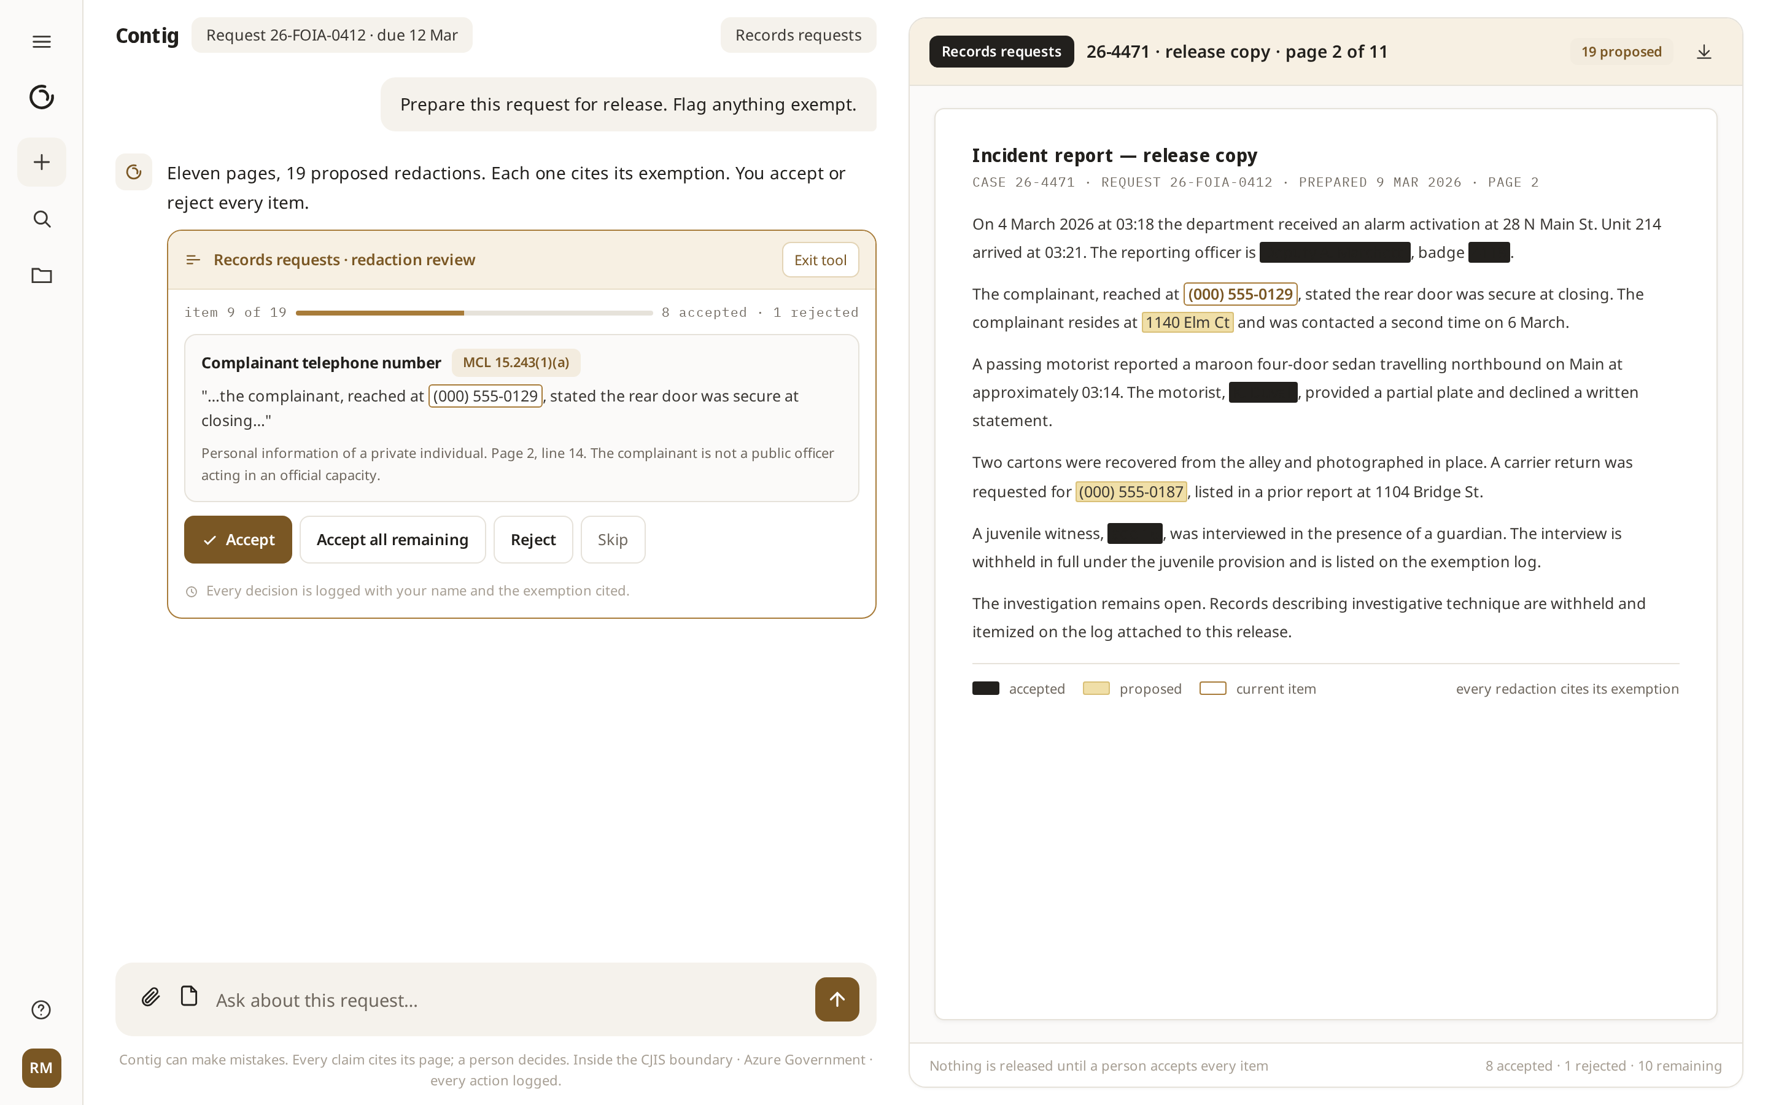This screenshot has width=1768, height=1105.
Task: Exit the redaction review tool
Action: point(820,260)
